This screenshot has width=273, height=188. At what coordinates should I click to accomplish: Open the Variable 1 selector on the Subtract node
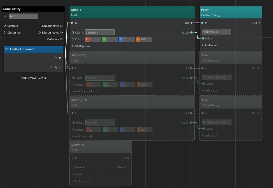click(100, 78)
